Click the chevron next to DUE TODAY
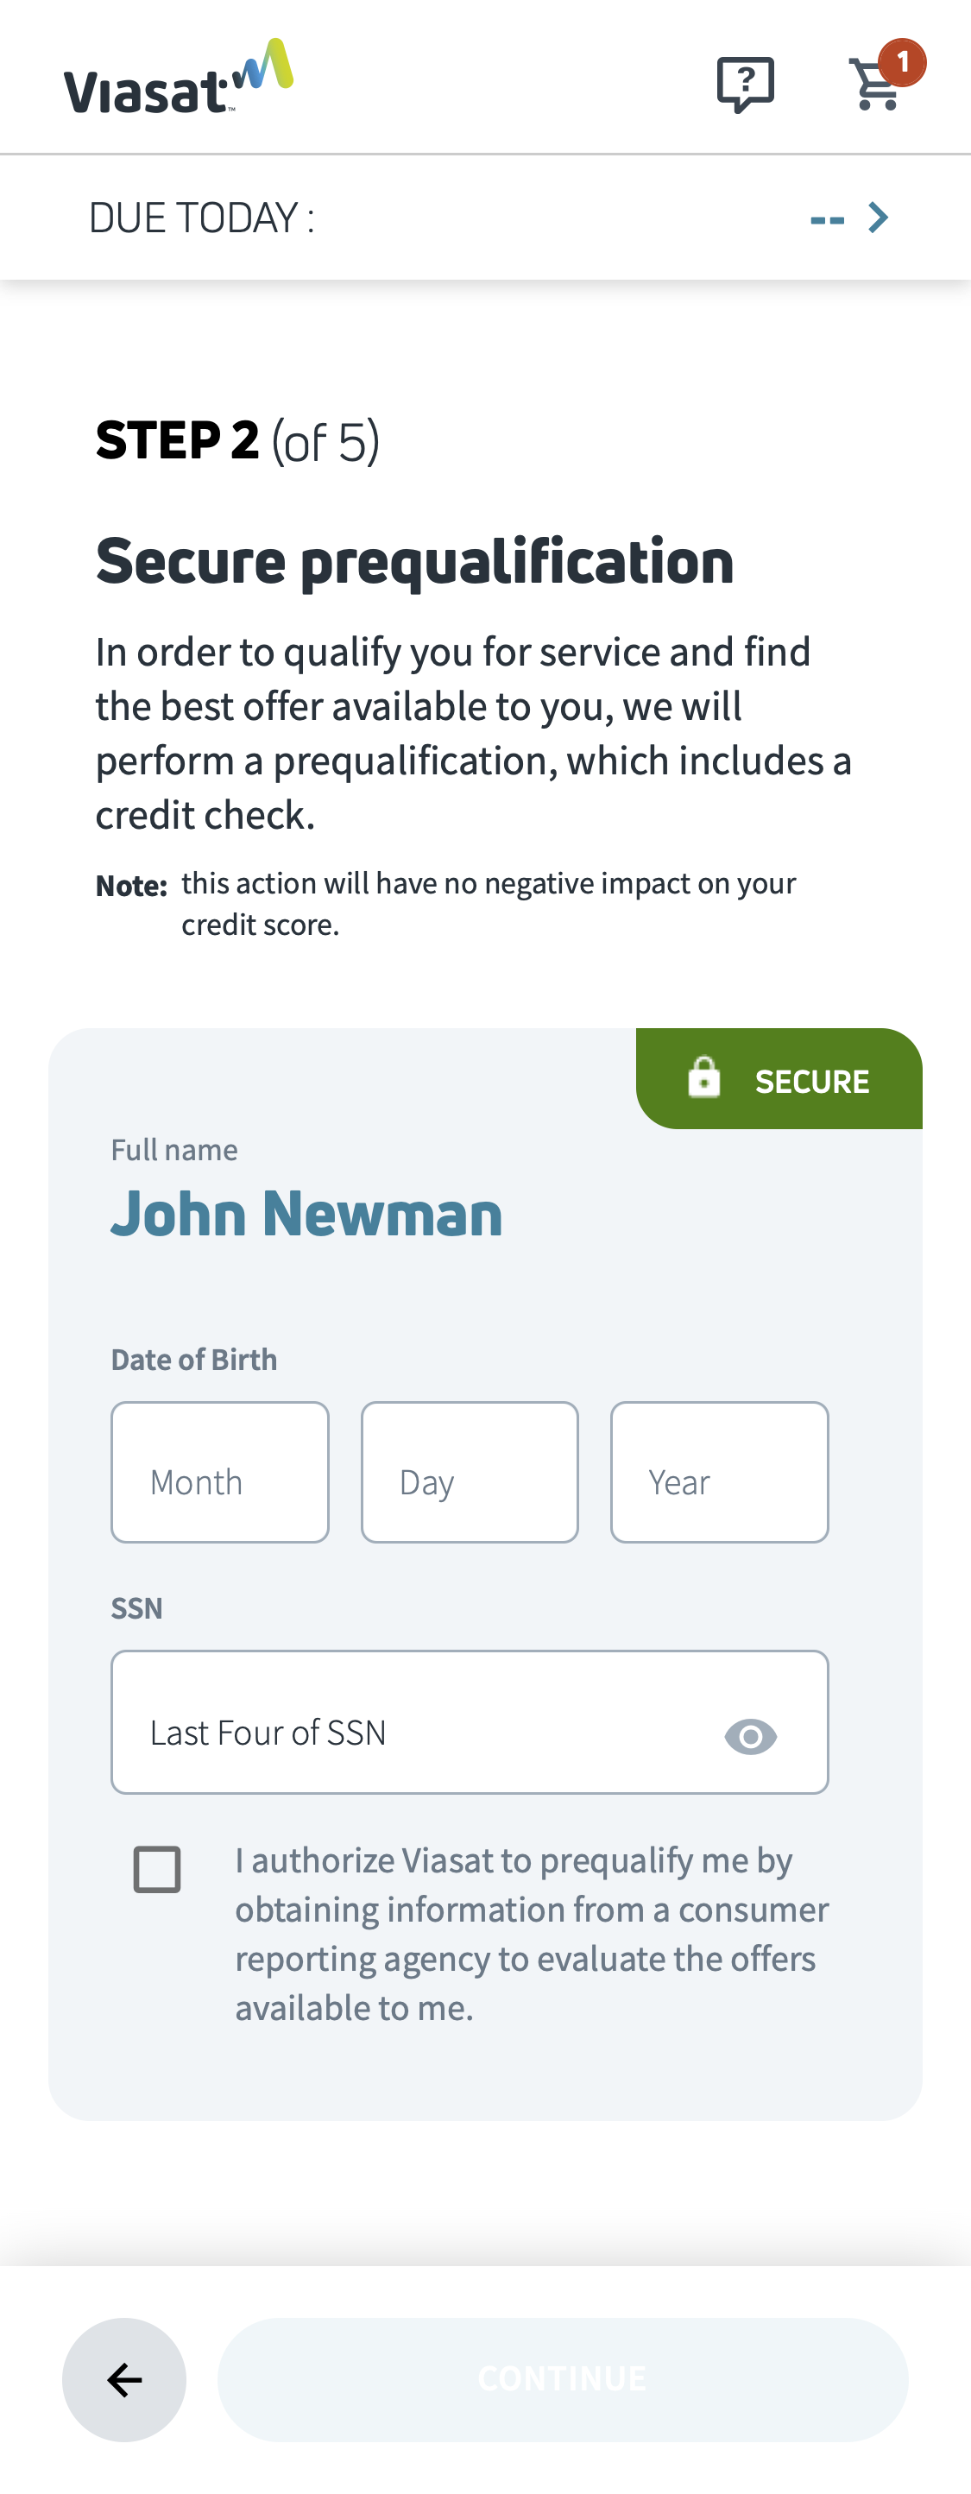The image size is (971, 2494). (878, 216)
